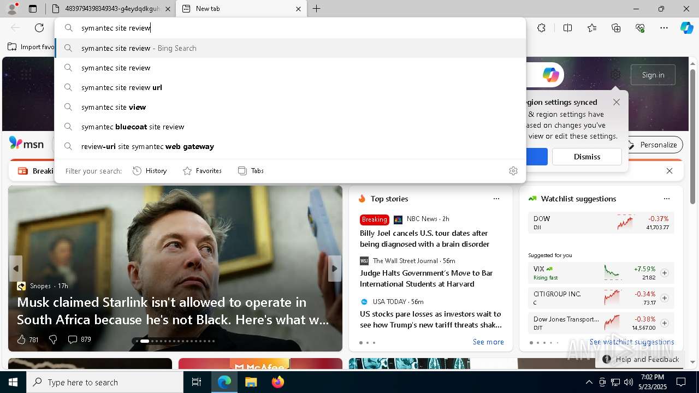The width and height of the screenshot is (699, 393).
Task: Open comments on the Musk article
Action: [x=79, y=340]
